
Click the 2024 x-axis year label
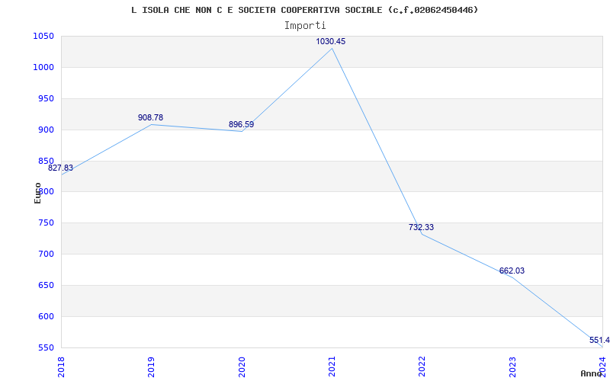tap(602, 367)
